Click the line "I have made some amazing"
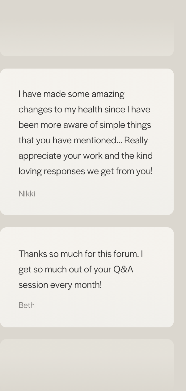The image size is (186, 391). [x=71, y=94]
